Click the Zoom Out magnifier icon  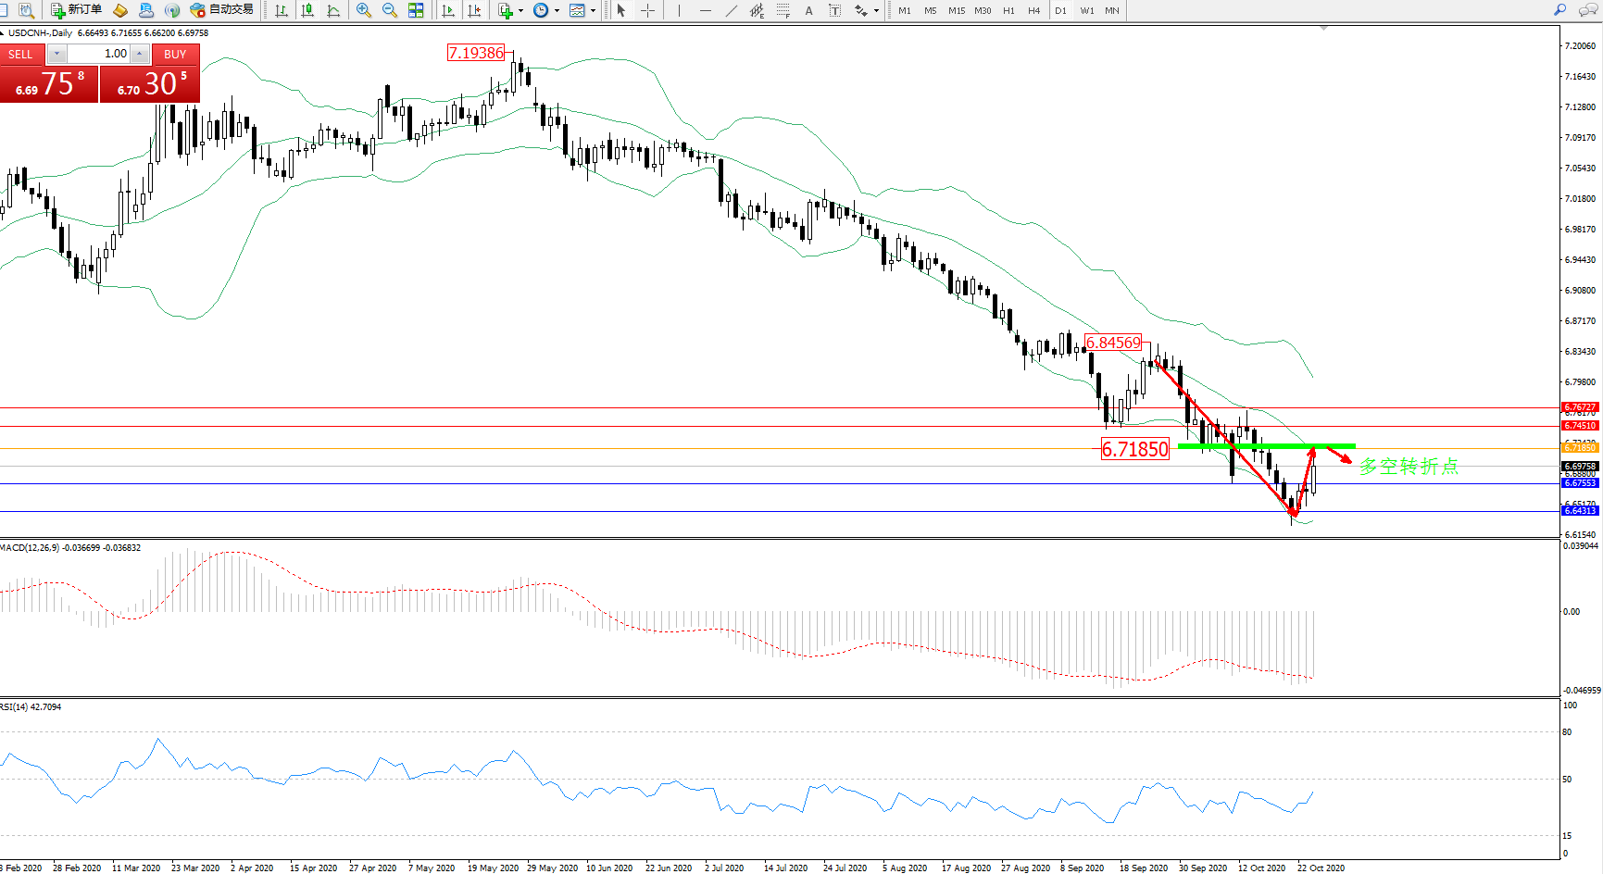click(x=389, y=10)
